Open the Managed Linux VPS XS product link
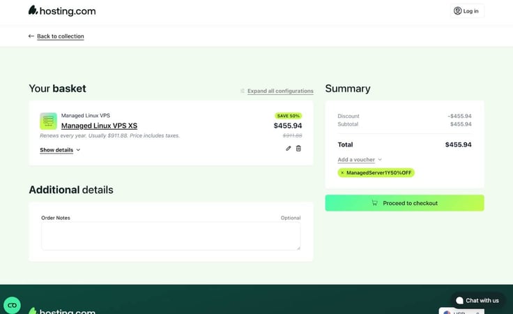The height and width of the screenshot is (314, 513). 99,126
